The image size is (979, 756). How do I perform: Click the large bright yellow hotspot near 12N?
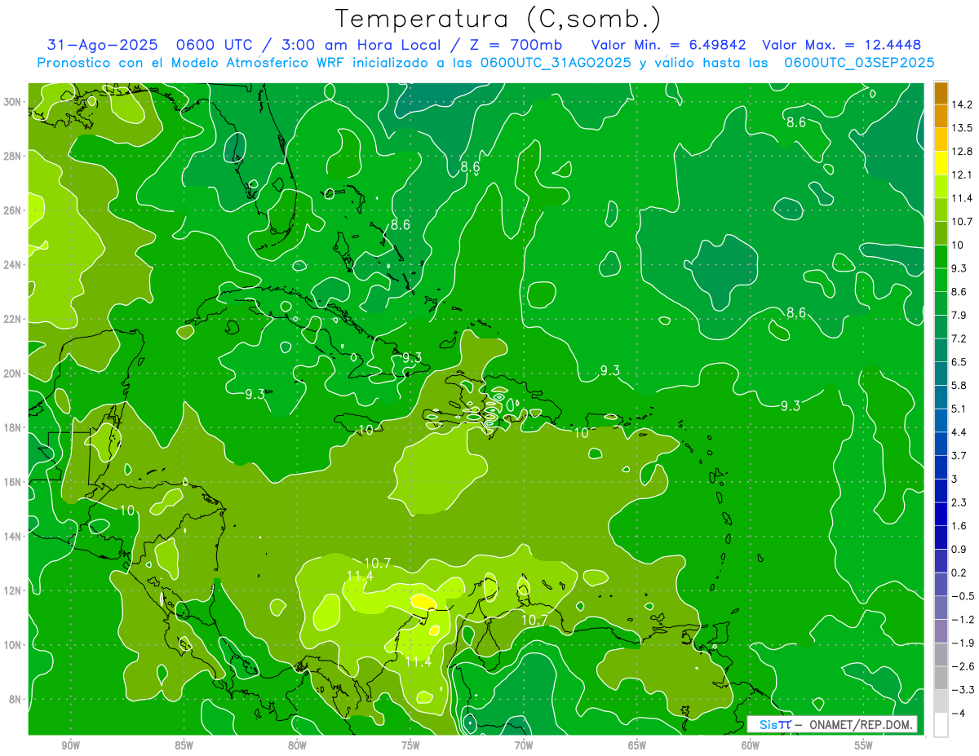(x=422, y=601)
